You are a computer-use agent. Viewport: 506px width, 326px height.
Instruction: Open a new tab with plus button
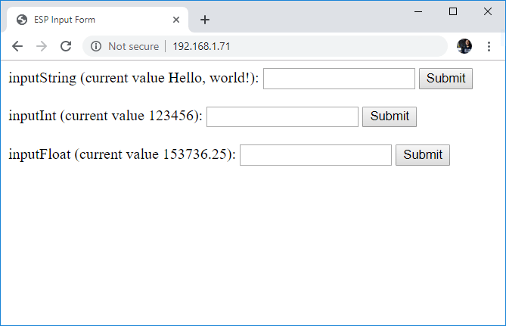click(x=205, y=20)
